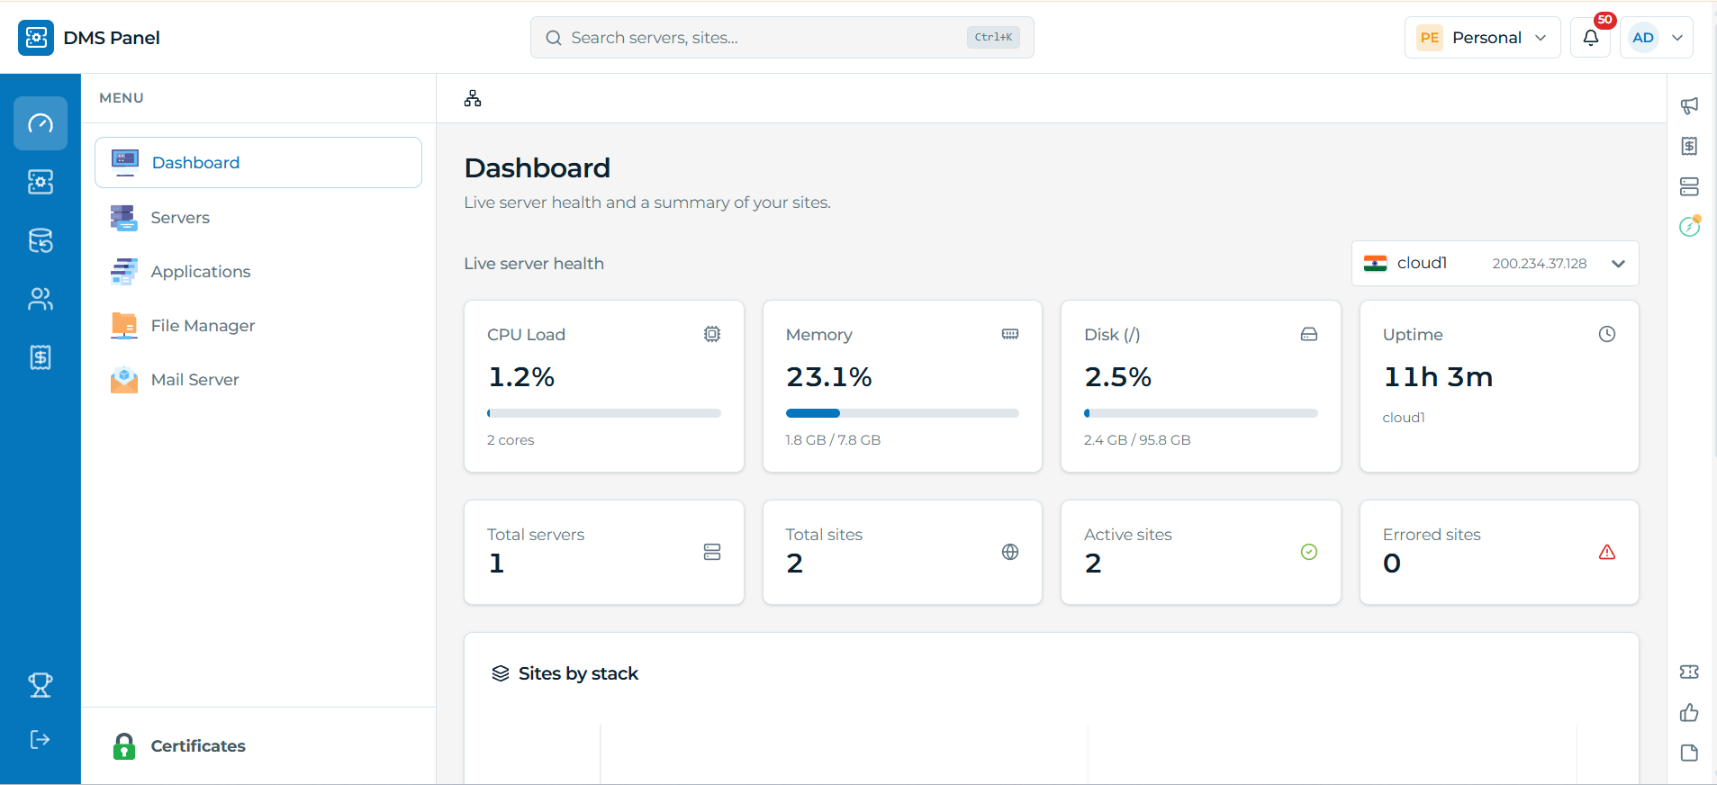
Task: Click the 1.8 GB / 7.8 GB memory text
Action: click(x=833, y=440)
